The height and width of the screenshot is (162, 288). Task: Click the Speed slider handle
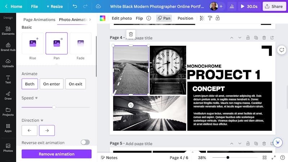click(54, 107)
